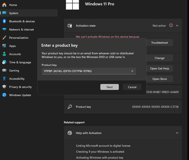189x160 pixels.
Task: Click the Windows logo image
Action: (x=73, y=5)
